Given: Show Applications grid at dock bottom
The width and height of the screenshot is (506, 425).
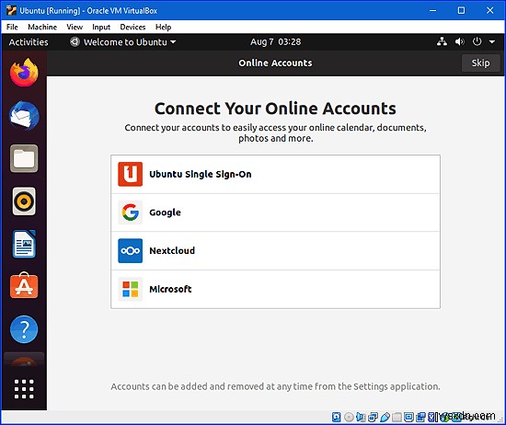Looking at the screenshot, I should click(24, 388).
